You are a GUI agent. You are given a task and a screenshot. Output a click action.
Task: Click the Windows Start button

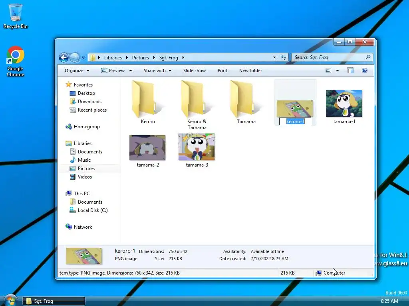(x=10, y=300)
